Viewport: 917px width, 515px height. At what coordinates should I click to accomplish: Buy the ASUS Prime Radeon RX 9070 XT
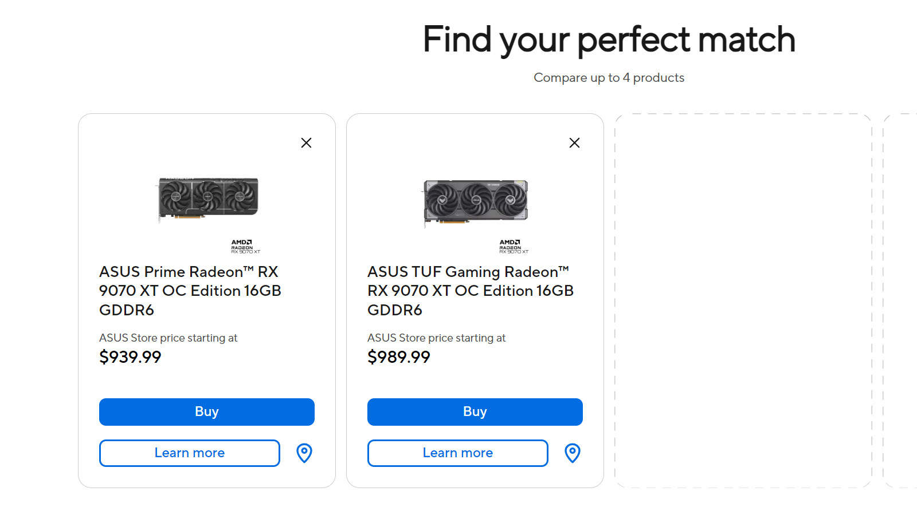206,412
